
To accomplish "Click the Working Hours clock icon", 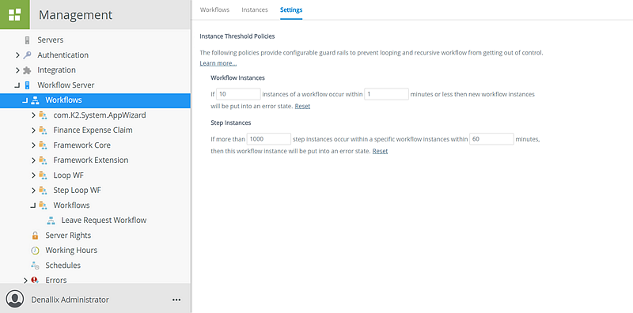I will [x=35, y=251].
